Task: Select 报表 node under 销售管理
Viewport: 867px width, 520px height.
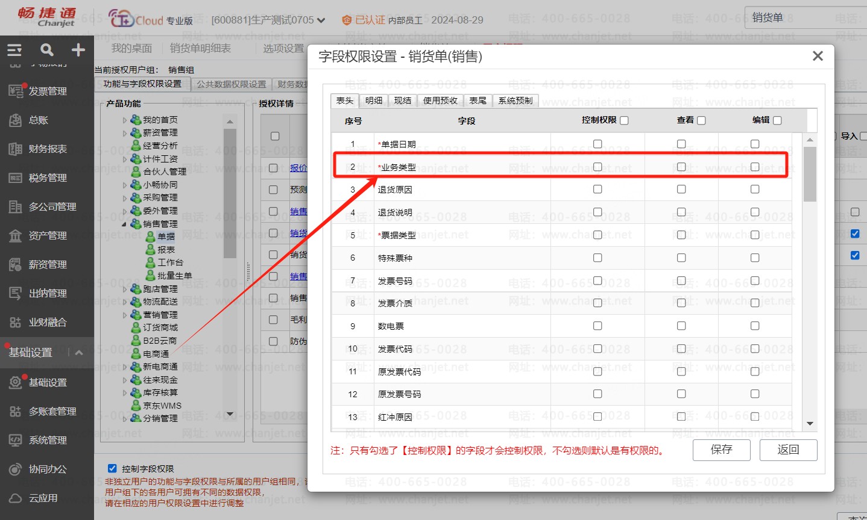Action: 166,249
